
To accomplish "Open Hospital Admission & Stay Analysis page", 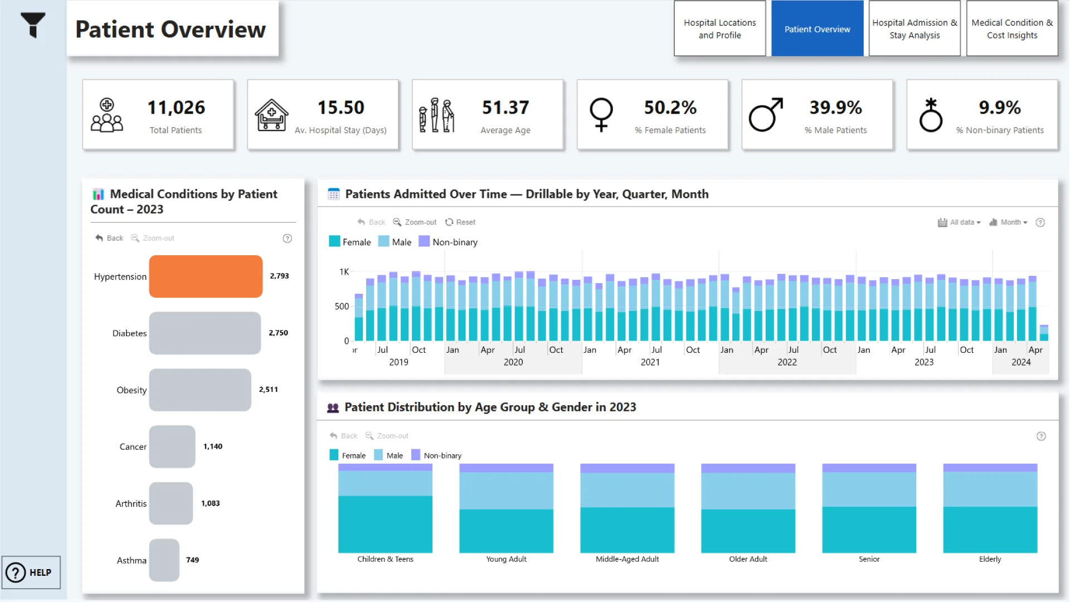I will 914,28.
